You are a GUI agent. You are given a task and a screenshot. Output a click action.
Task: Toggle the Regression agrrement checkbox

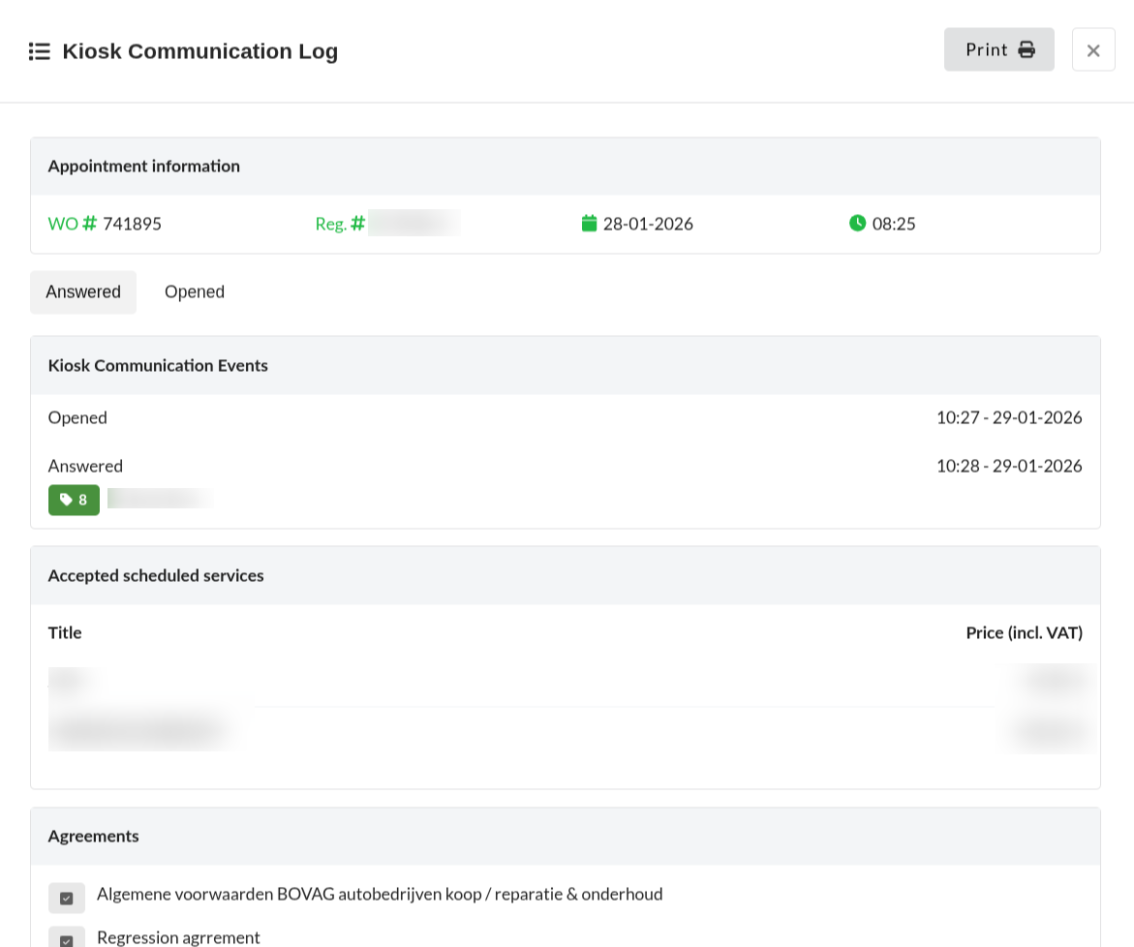point(67,938)
